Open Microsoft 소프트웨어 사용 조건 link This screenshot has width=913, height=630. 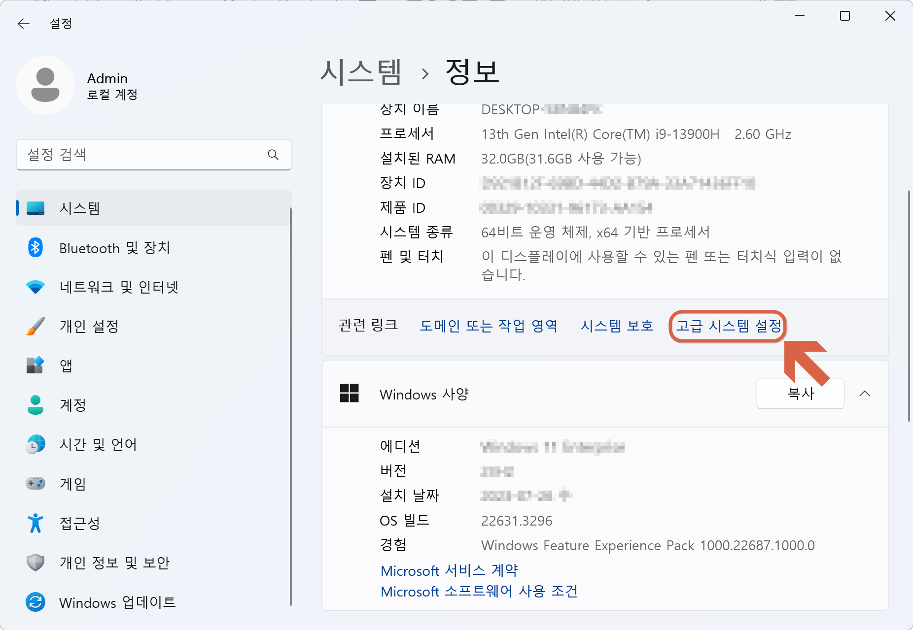point(479,591)
